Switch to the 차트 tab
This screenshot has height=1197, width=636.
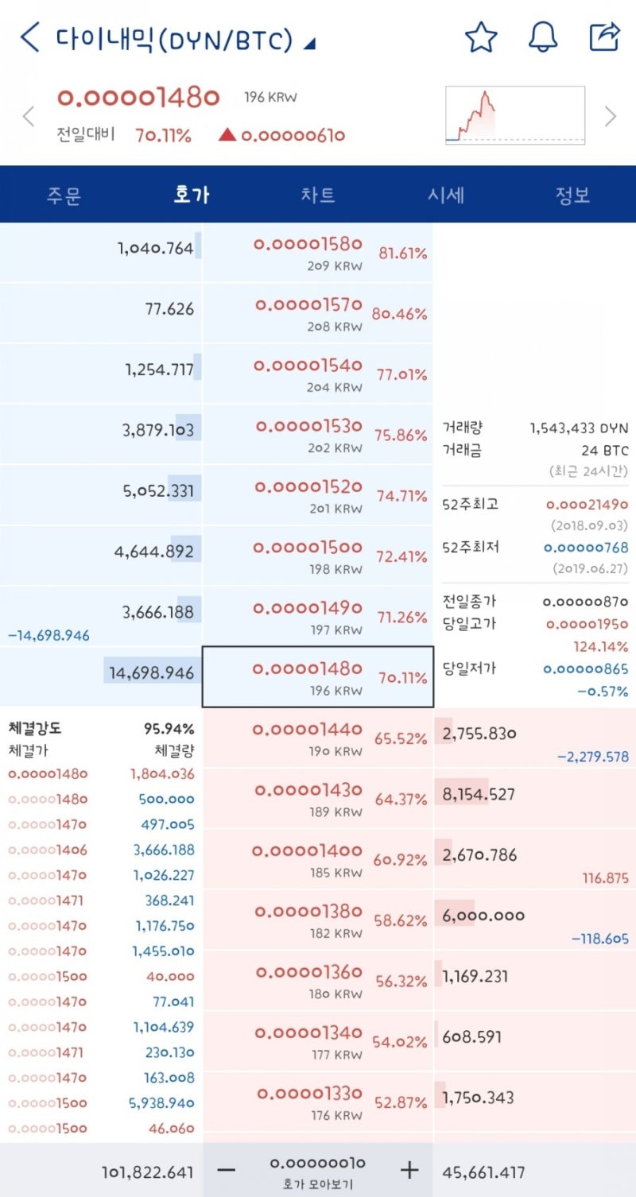318,195
